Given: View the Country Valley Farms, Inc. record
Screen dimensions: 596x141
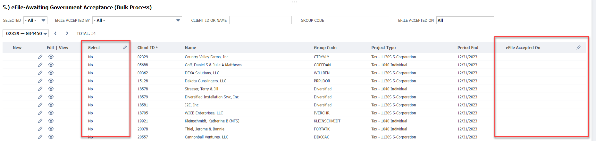Looking at the screenshot, I should 51,57.
